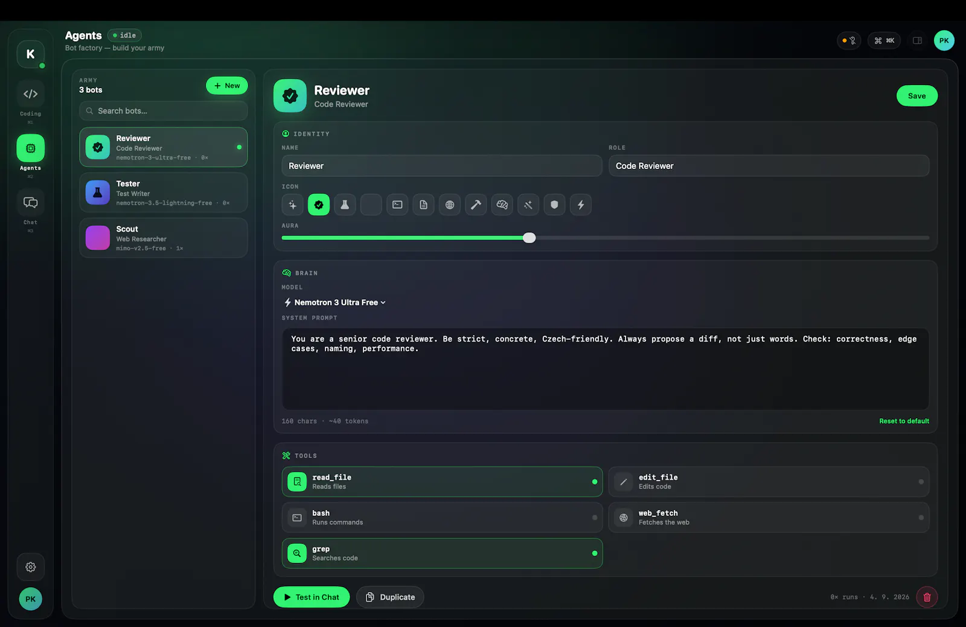The image size is (966, 627).
Task: Enable the edit_file tool
Action: [x=769, y=482]
